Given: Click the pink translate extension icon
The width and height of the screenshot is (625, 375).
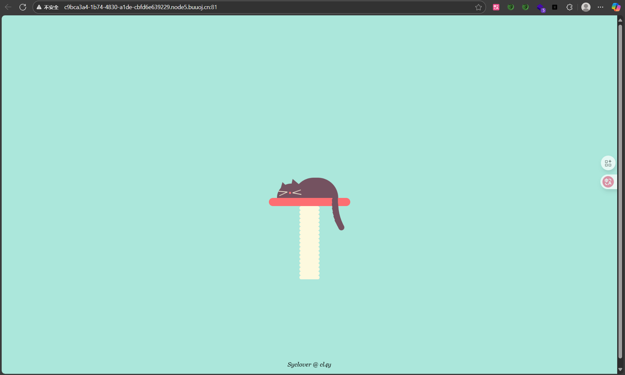Looking at the screenshot, I should (x=496, y=7).
